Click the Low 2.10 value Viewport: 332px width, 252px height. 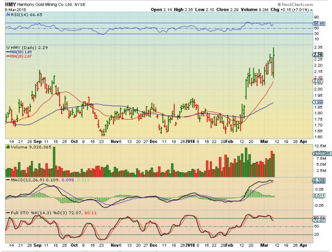point(205,10)
